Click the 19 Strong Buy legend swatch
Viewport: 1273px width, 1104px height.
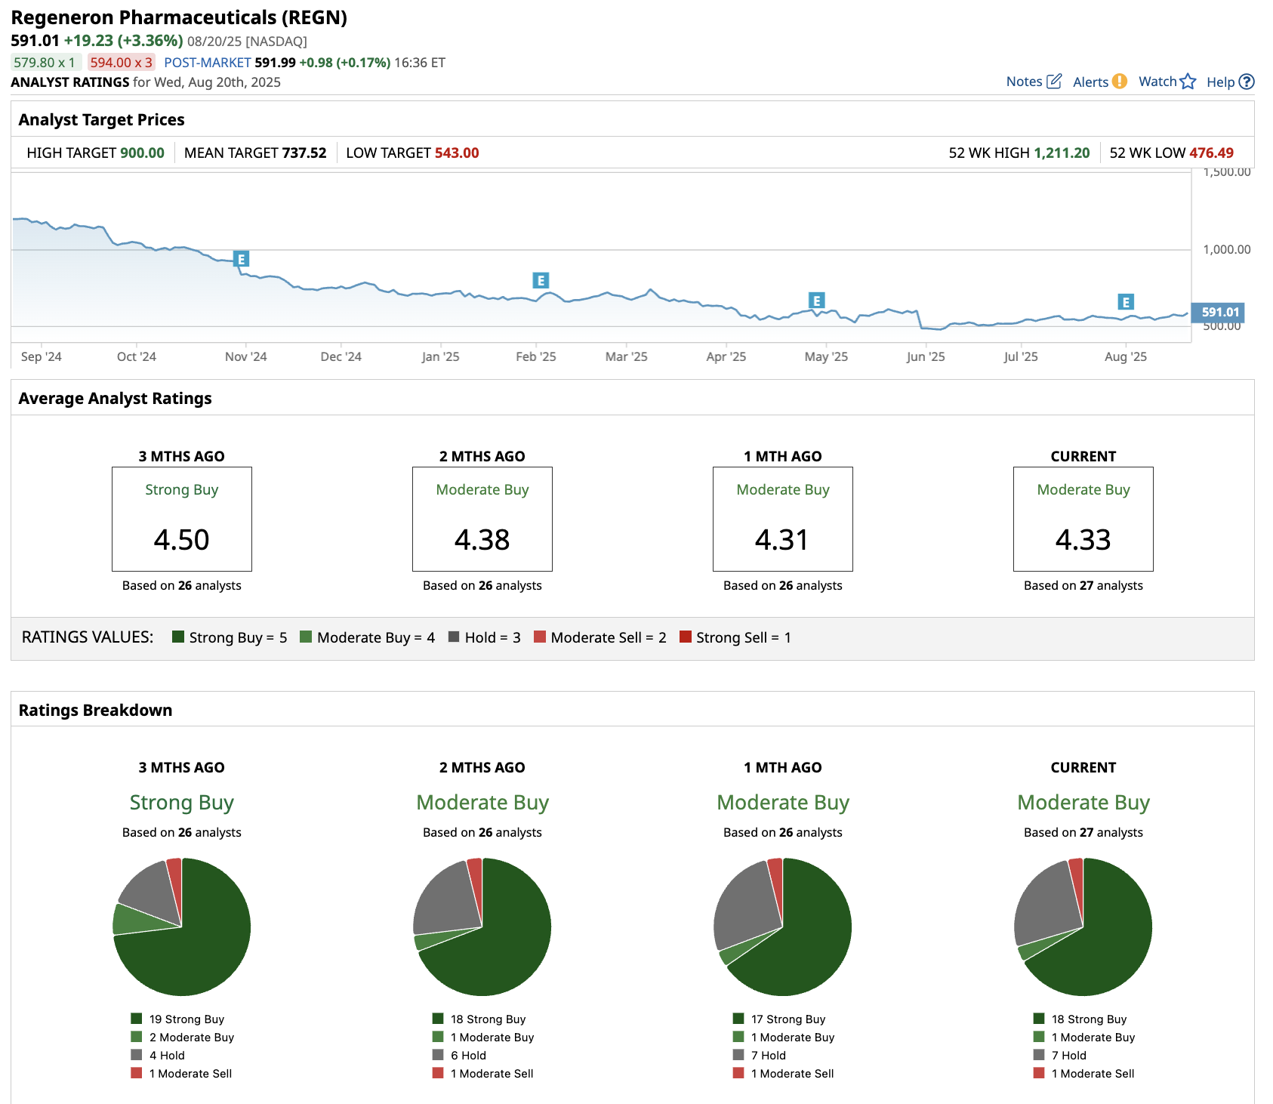[x=137, y=1019]
